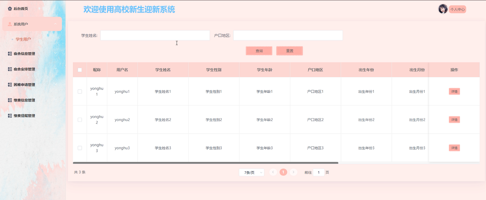Screen dimensions: 486x200
Task: Open 后台首页 in the sidebar
Action: [21, 9]
